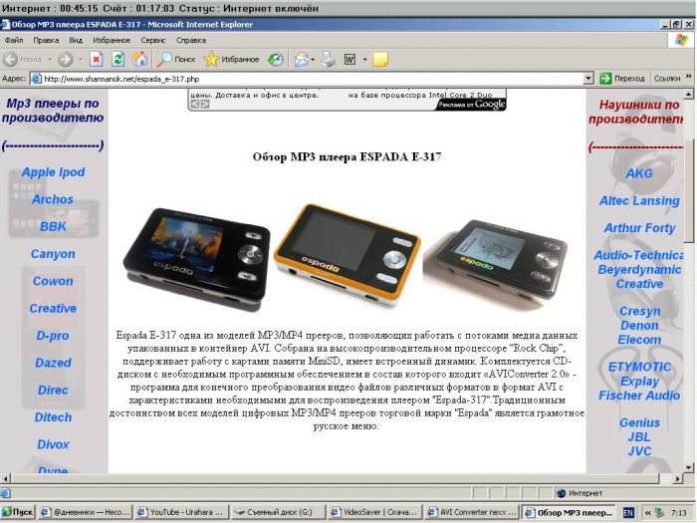Open the AKG headphones link
The image size is (697, 523).
click(639, 173)
